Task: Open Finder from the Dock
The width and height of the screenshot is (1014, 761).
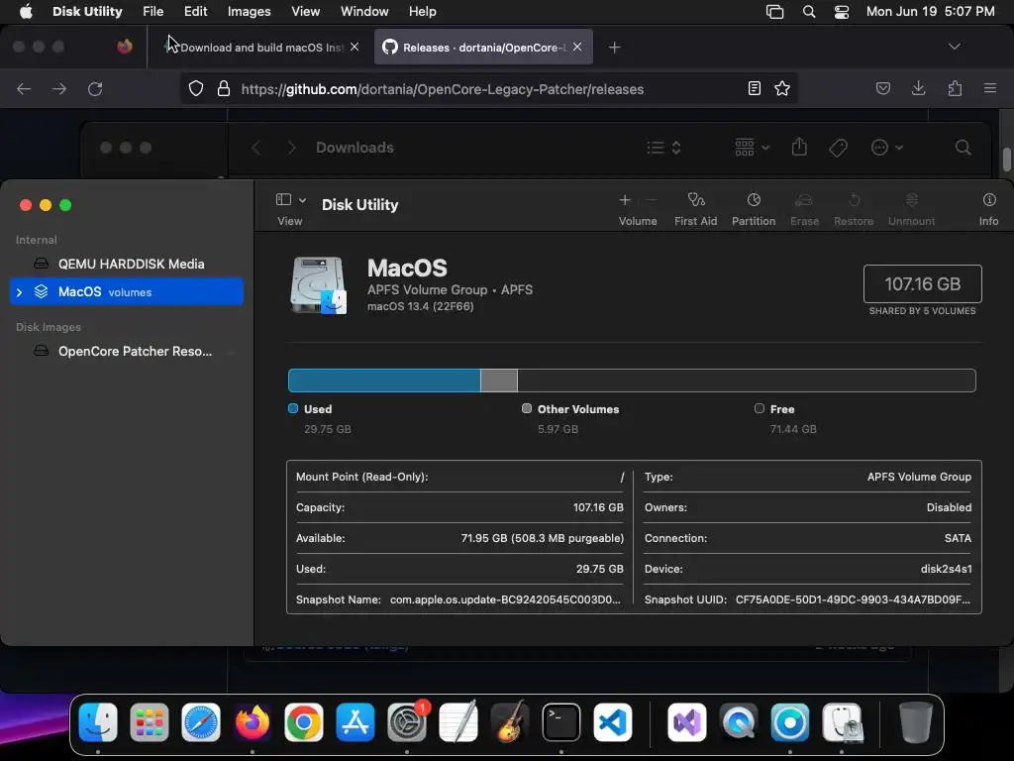Action: point(98,722)
